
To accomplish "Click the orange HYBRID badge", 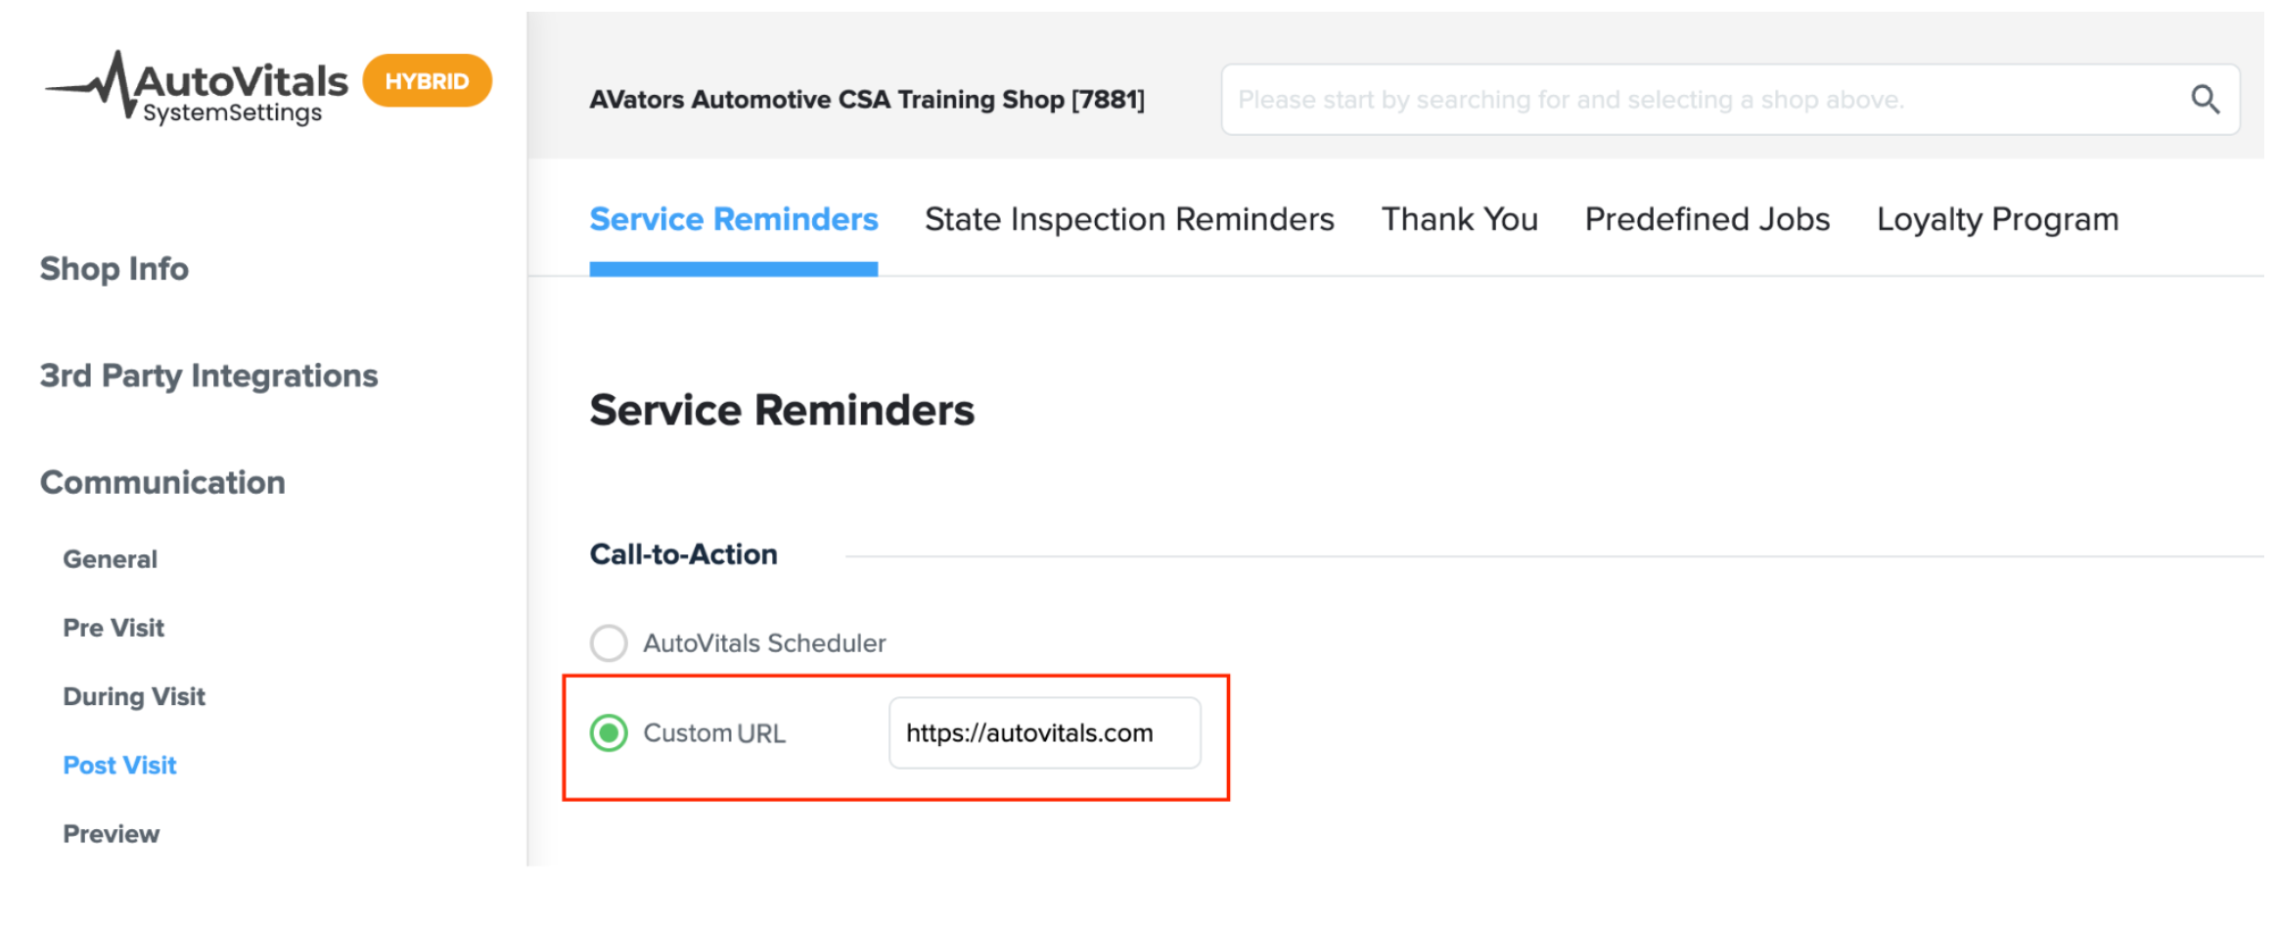I will click(427, 81).
